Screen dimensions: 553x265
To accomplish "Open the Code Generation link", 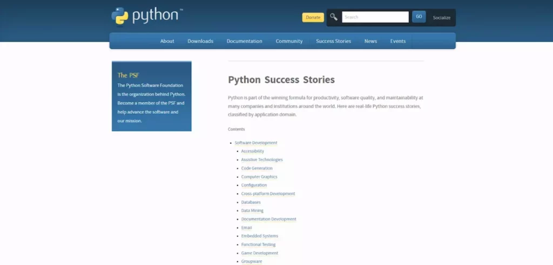I will point(257,168).
